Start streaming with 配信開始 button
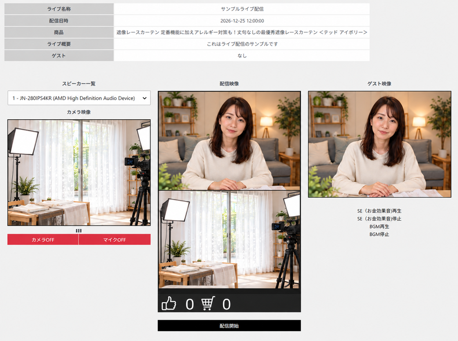Viewport: 458px width, 341px height. click(229, 325)
